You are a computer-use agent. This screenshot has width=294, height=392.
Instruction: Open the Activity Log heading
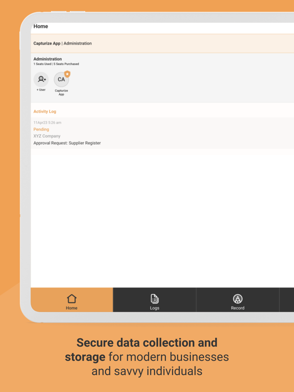45,111
